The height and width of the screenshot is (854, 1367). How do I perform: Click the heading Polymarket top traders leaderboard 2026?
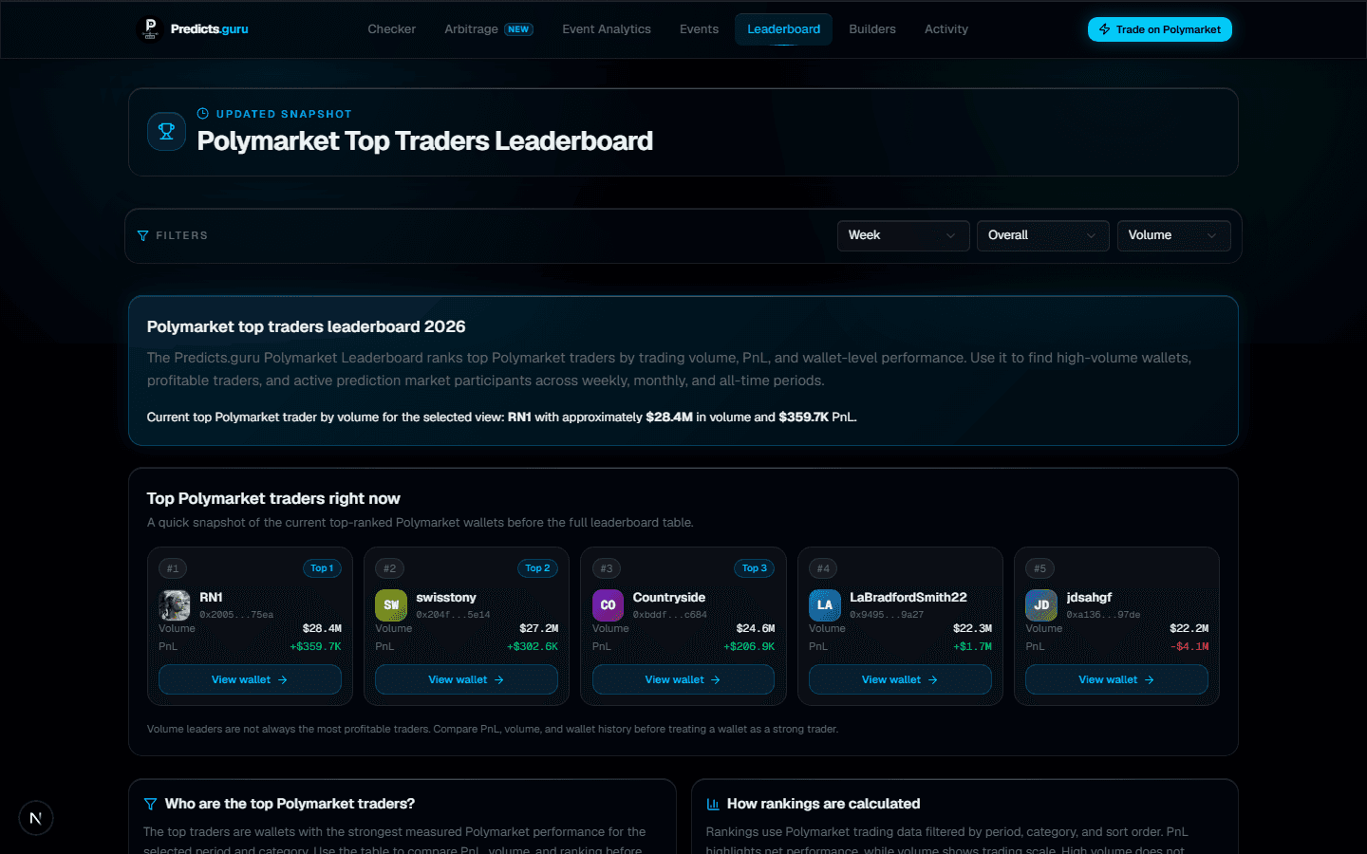(x=307, y=326)
